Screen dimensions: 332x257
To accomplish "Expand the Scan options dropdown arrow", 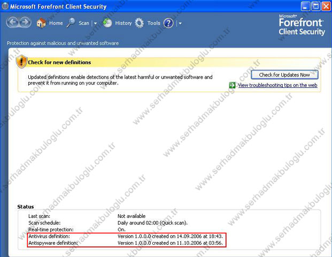I will pos(96,24).
